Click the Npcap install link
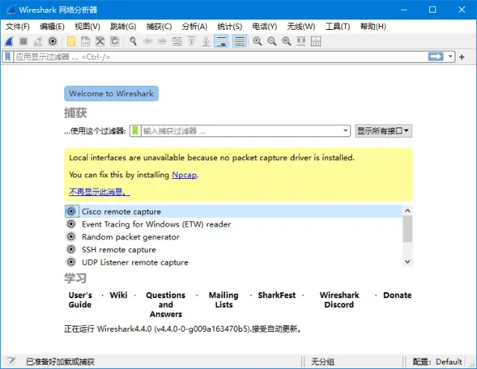Viewport: 477px width, 369px height. click(x=184, y=174)
